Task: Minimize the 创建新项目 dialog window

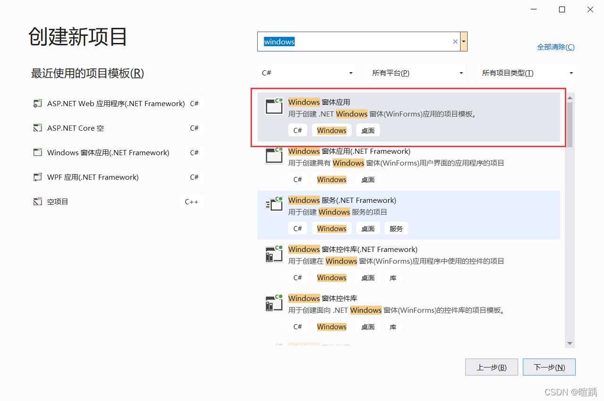Action: 533,9
